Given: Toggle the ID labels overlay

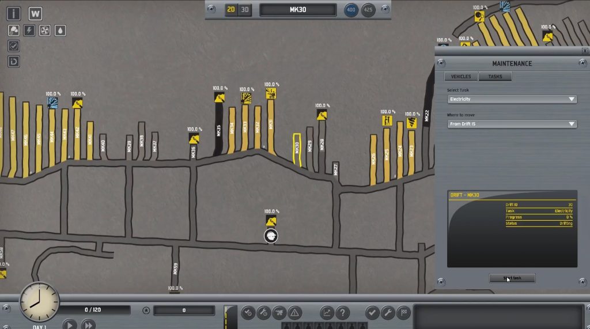Looking at the screenshot, I should 14,61.
